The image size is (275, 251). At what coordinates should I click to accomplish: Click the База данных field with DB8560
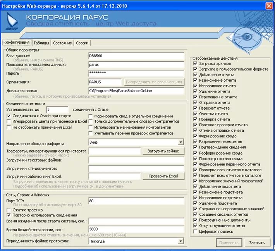click(136, 56)
